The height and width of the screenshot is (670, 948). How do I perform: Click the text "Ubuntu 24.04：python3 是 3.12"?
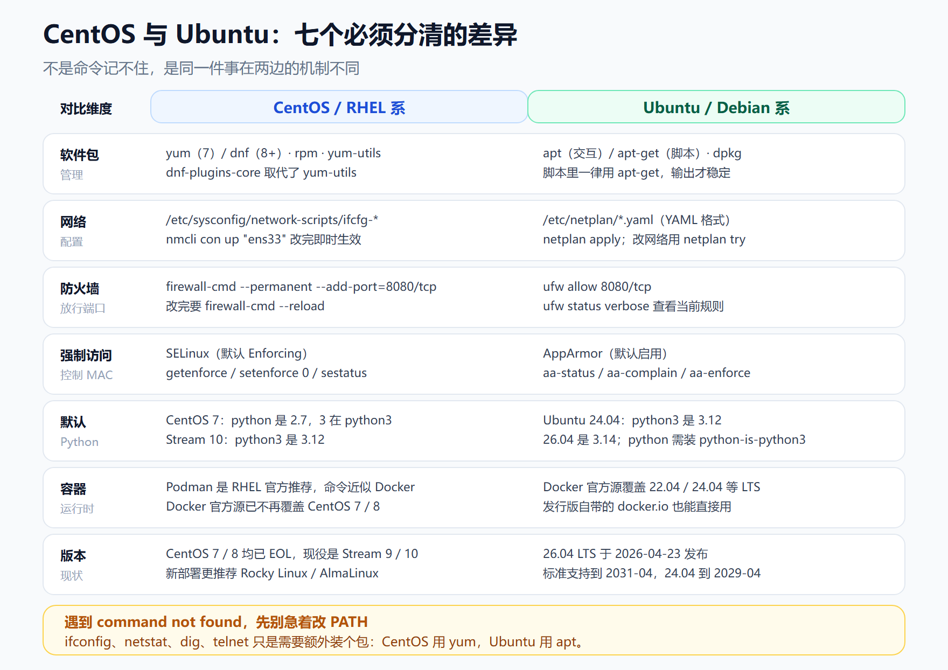(632, 421)
